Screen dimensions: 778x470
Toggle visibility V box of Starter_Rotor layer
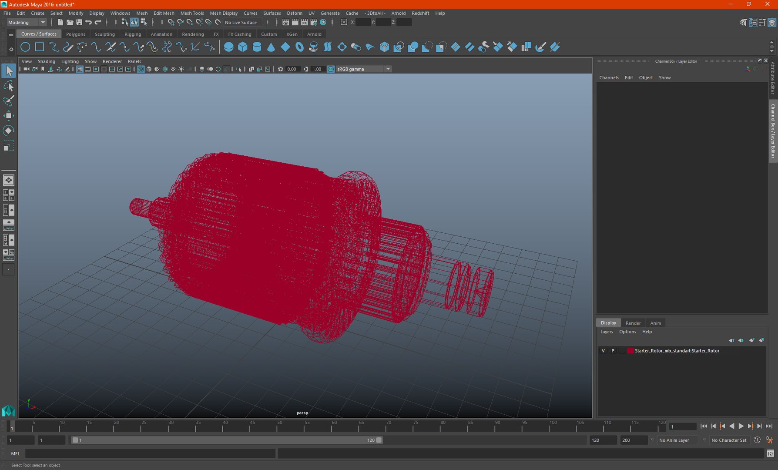pyautogui.click(x=603, y=351)
